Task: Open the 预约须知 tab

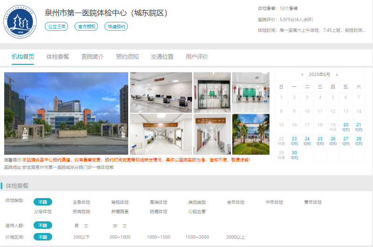Action: [127, 57]
